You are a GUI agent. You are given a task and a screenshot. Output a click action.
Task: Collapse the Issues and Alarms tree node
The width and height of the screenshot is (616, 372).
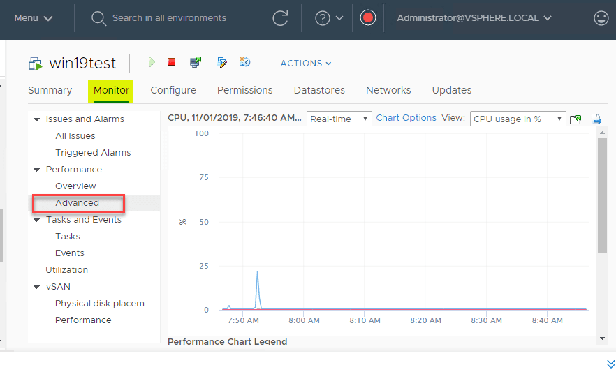point(36,119)
